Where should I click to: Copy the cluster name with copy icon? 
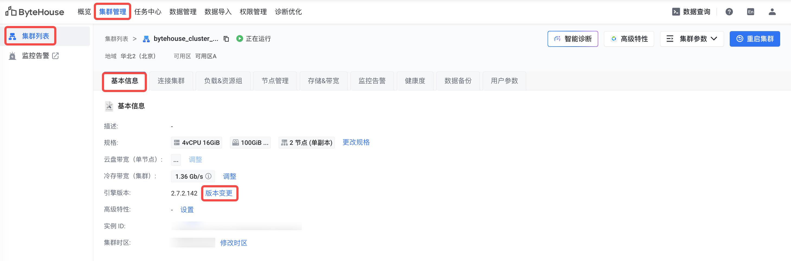[226, 39]
